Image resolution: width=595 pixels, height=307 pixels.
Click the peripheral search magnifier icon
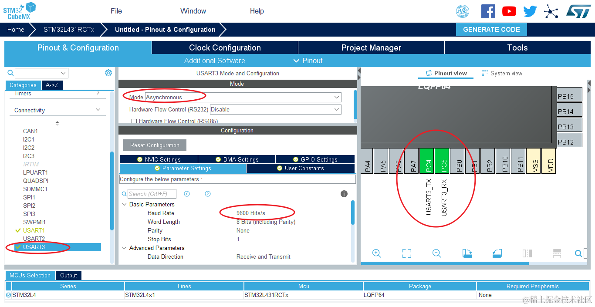tap(10, 73)
